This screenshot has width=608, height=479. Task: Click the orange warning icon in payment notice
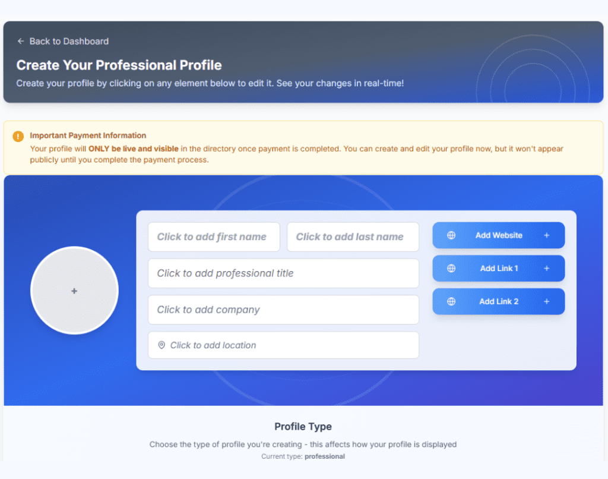(x=18, y=136)
